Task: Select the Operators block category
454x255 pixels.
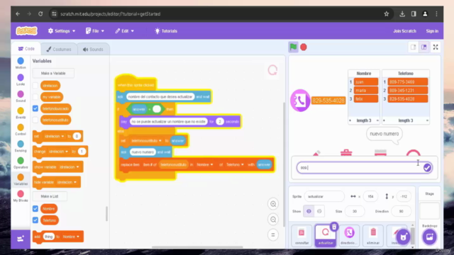Action: [21, 163]
